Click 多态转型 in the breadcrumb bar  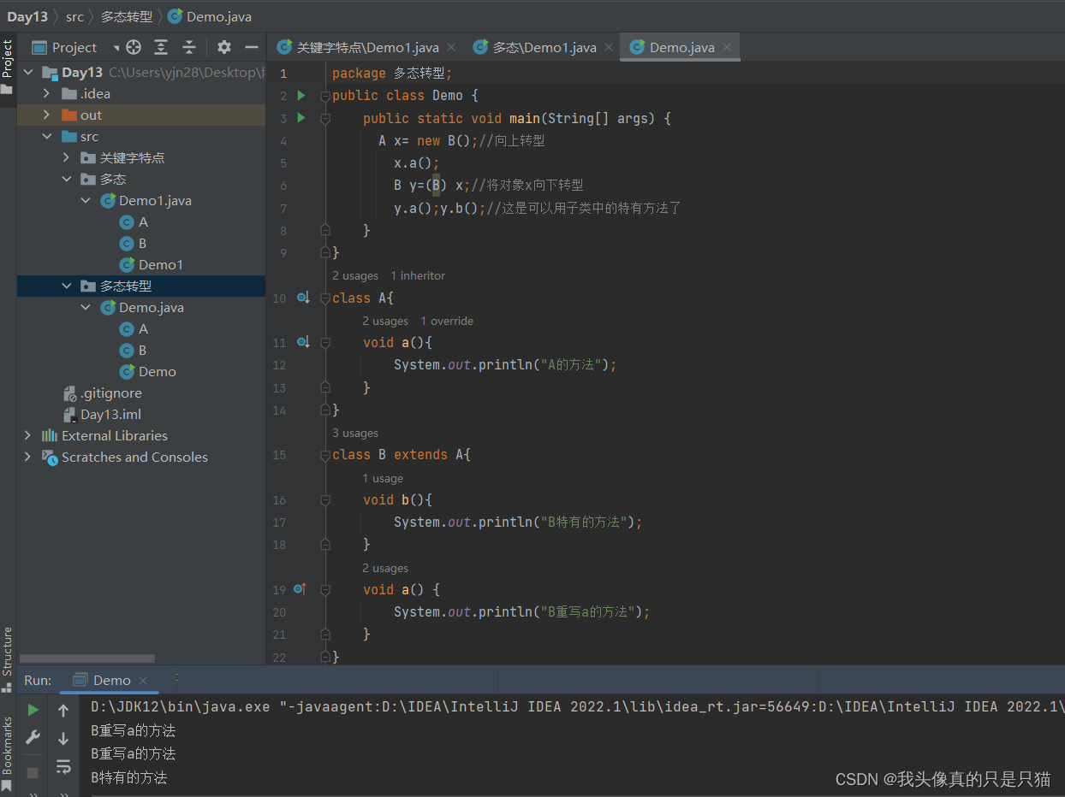[x=127, y=16]
